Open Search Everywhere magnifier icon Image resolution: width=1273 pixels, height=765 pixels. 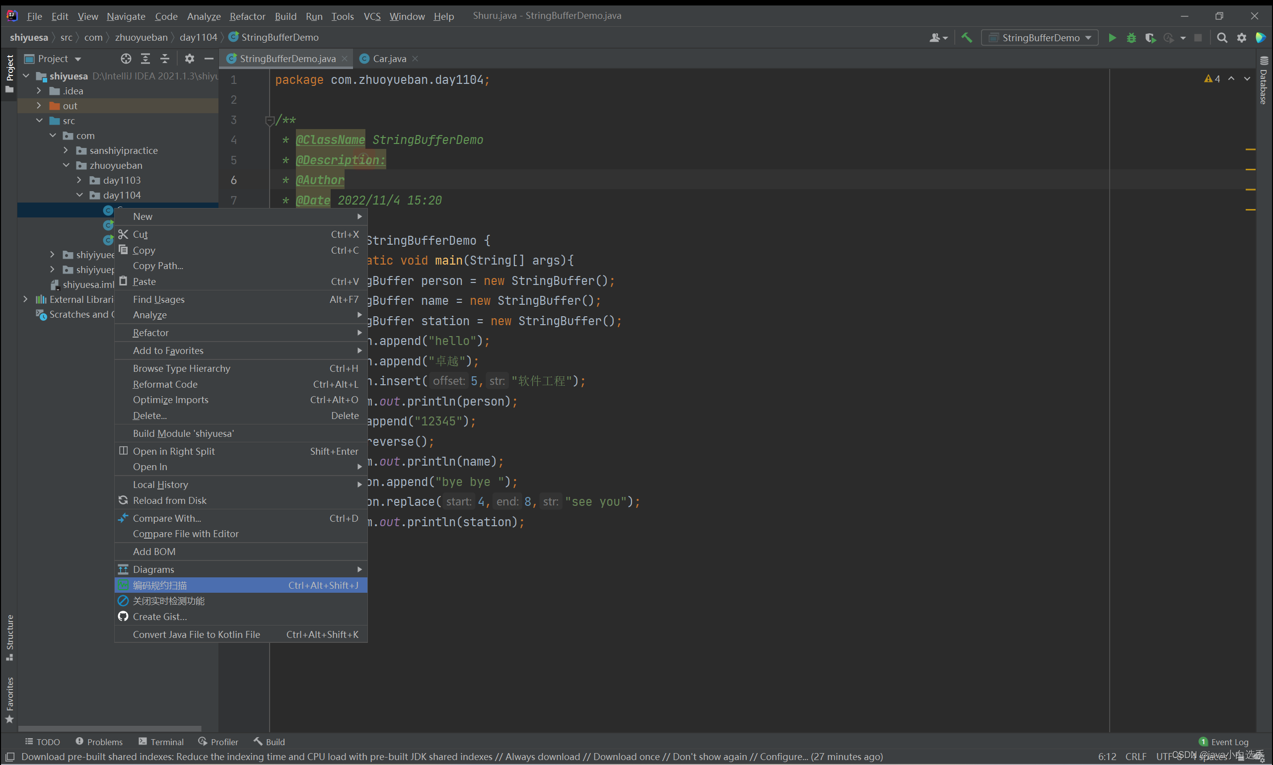point(1221,38)
